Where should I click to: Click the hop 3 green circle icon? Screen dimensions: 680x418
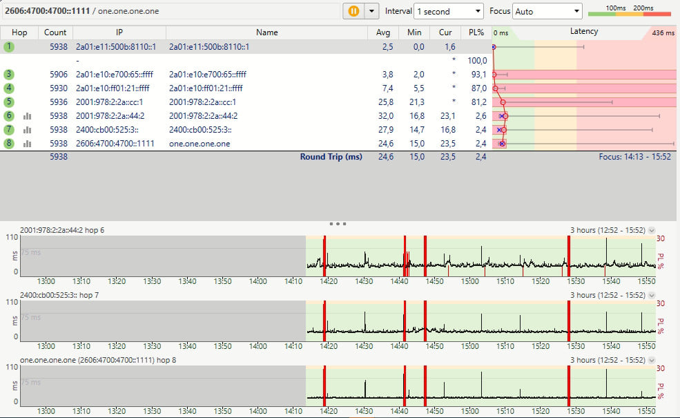(x=8, y=74)
